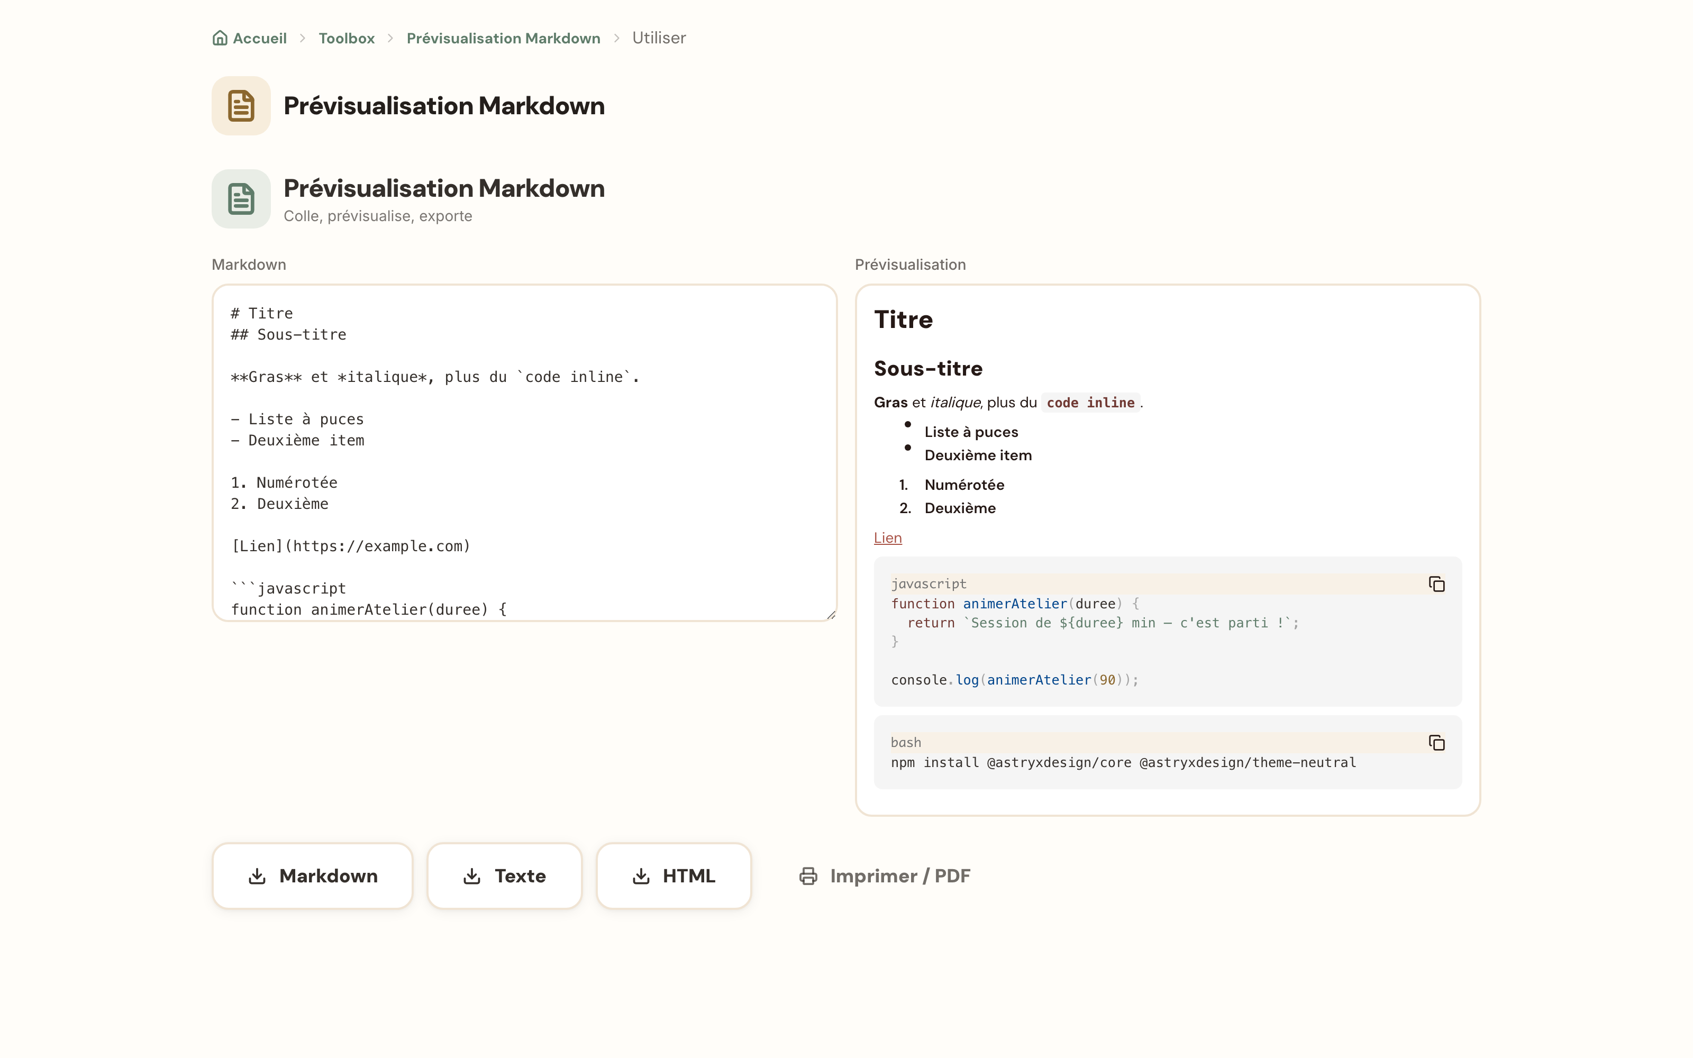Click the chevron before Utiliser breadcrumb
This screenshot has width=1693, height=1058.
[x=616, y=38]
